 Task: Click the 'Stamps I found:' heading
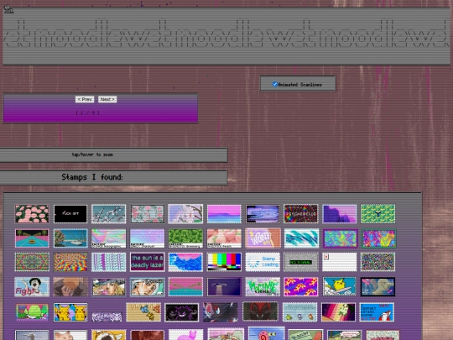pyautogui.click(x=92, y=177)
